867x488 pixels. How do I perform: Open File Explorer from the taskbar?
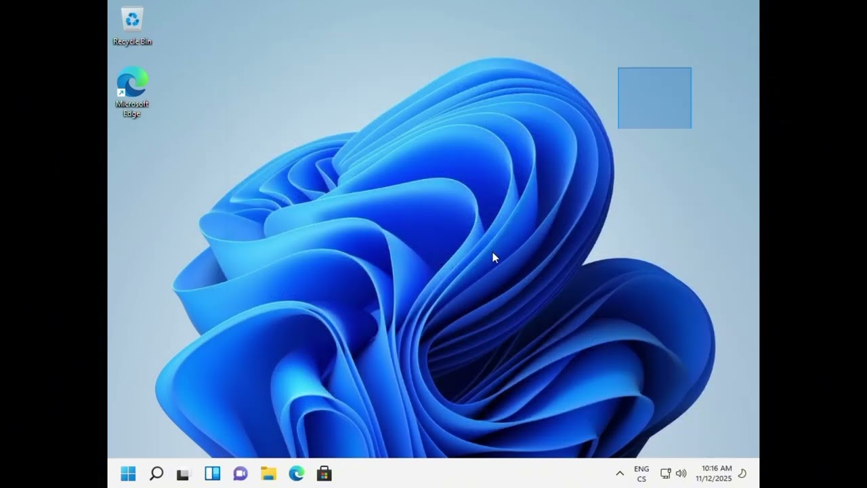[x=269, y=474]
